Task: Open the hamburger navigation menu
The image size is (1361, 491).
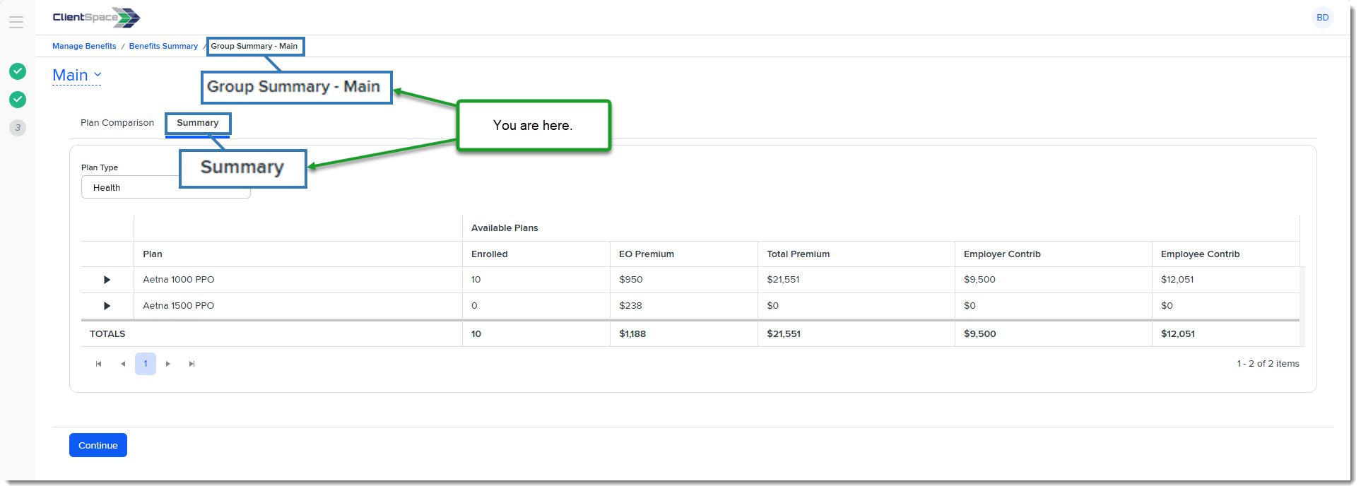Action: [x=16, y=22]
